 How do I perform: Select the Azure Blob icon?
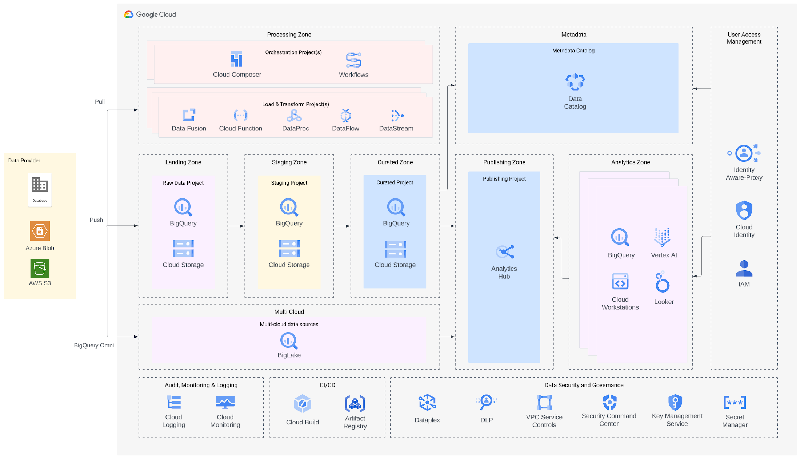(40, 231)
